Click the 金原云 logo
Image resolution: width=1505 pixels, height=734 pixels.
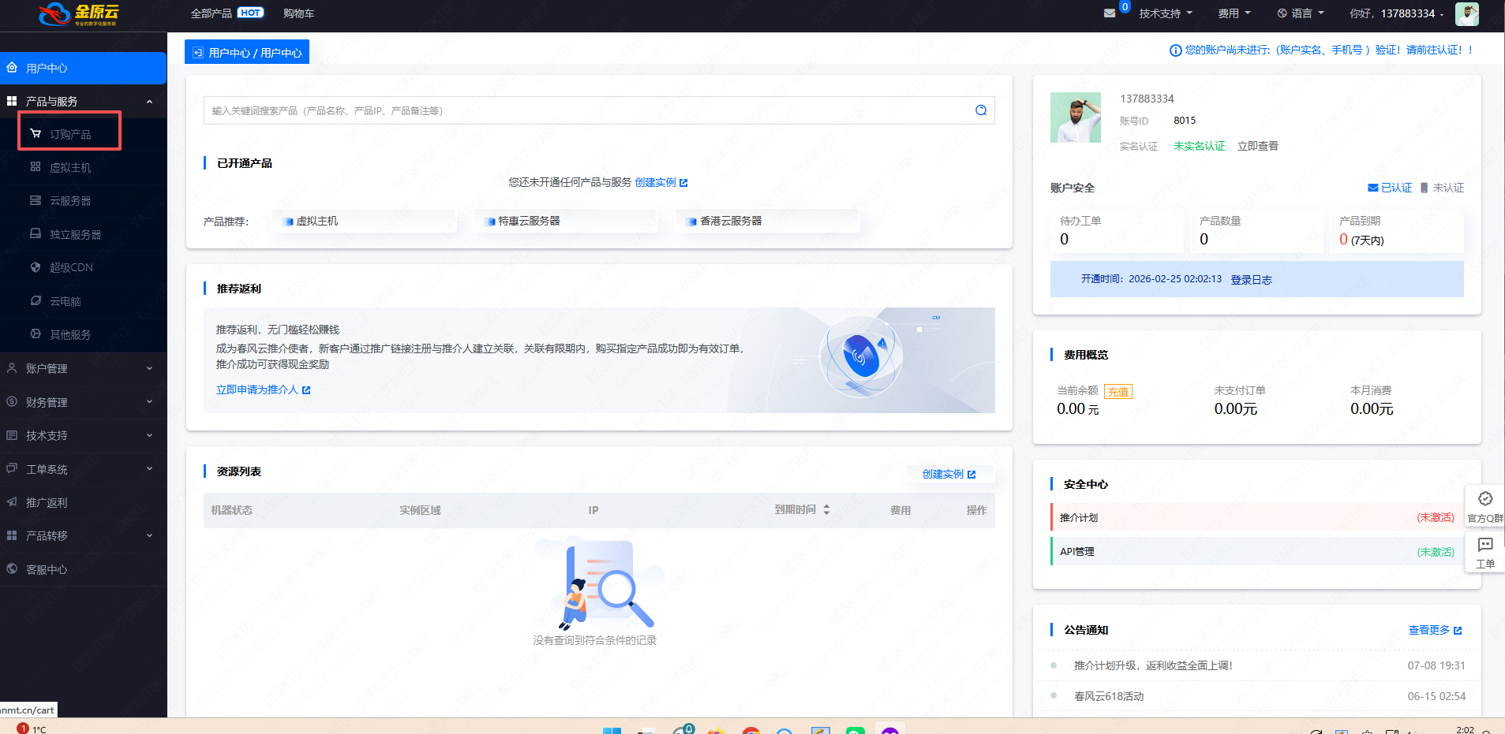pyautogui.click(x=79, y=13)
